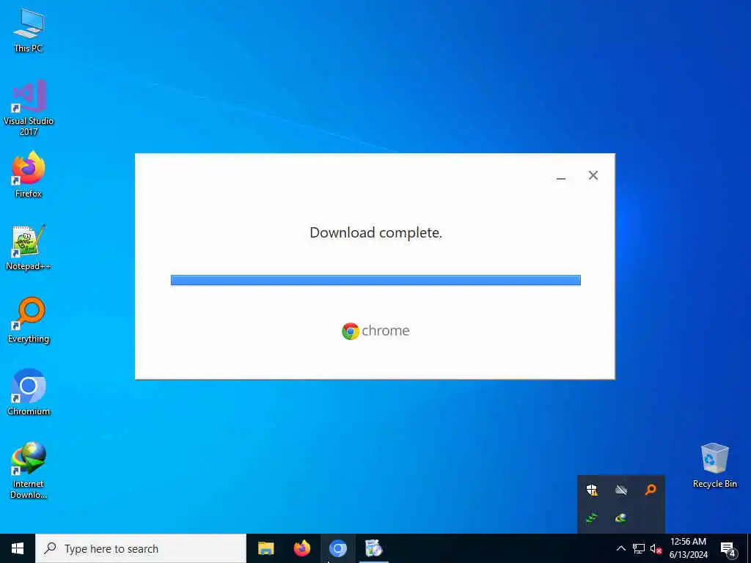
Task: Open the This PC desktop icon
Action: click(29, 29)
